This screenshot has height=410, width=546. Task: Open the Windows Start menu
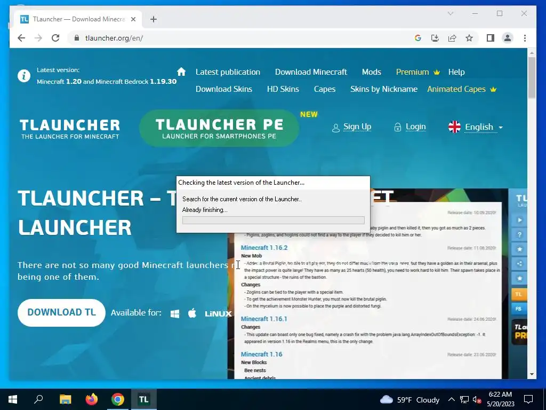tap(13, 399)
